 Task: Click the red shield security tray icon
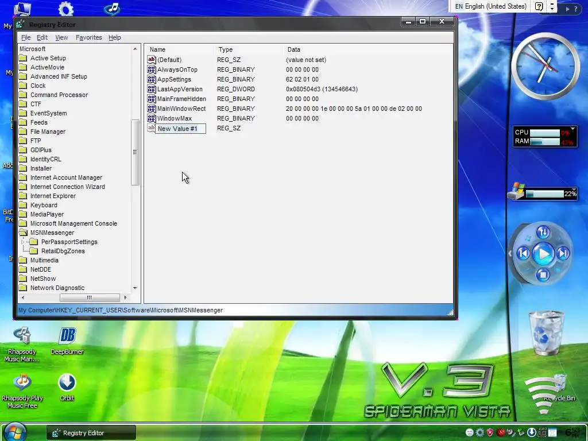coord(490,432)
